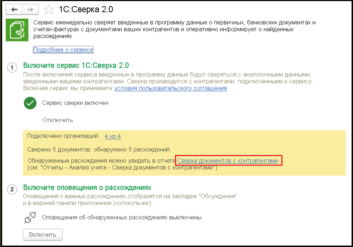Click the green 1С:Сверка service logo
This screenshot has height=247, width=353.
(17, 30)
